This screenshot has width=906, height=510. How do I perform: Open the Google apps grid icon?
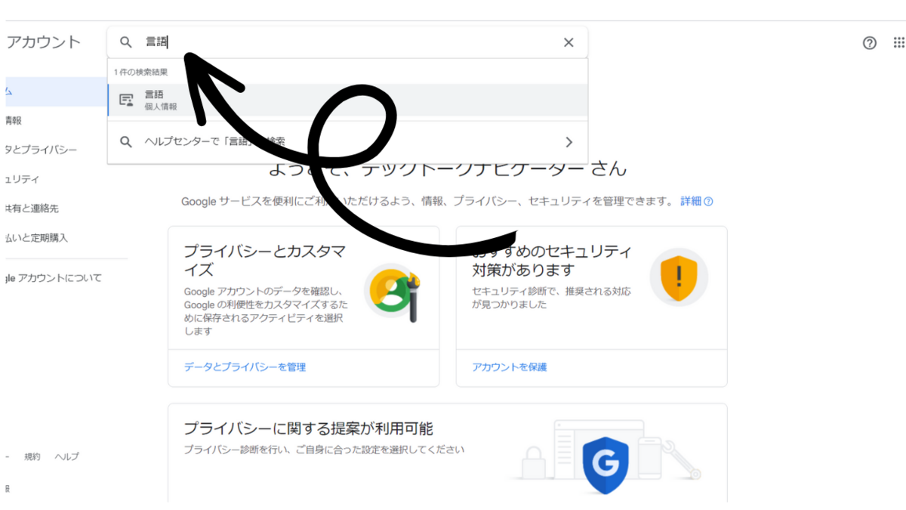[898, 43]
